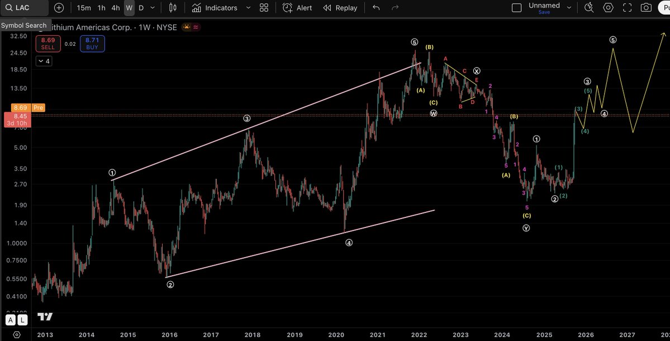Save the Unnamed chart layout
This screenshot has height=341, width=670.
(544, 12)
